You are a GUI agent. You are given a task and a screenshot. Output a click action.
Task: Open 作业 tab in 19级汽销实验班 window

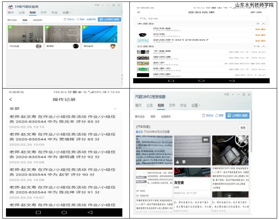point(54,12)
